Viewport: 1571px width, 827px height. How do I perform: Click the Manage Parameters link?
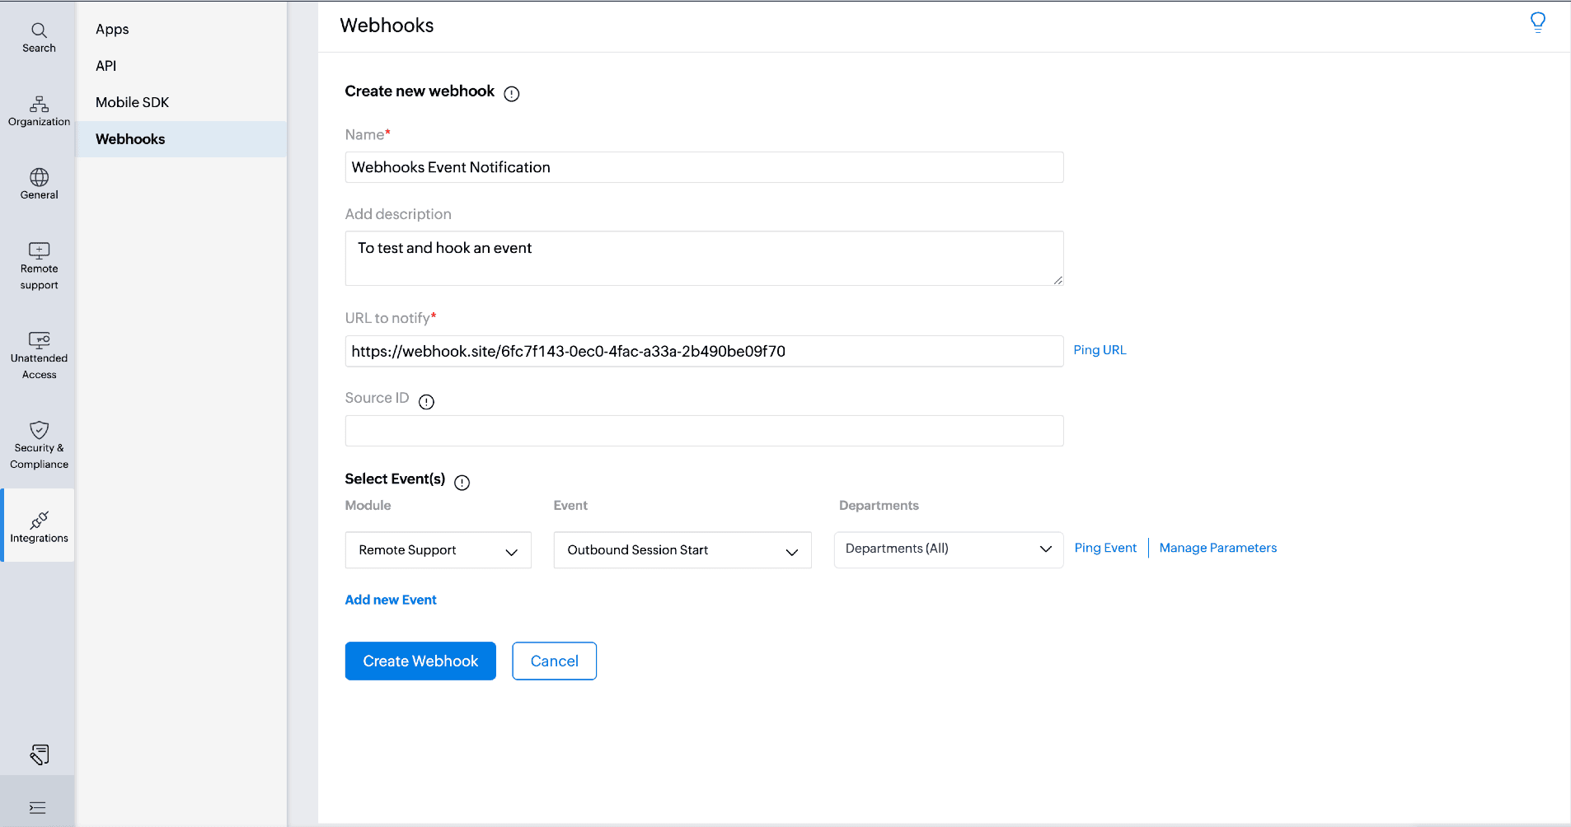(x=1217, y=548)
